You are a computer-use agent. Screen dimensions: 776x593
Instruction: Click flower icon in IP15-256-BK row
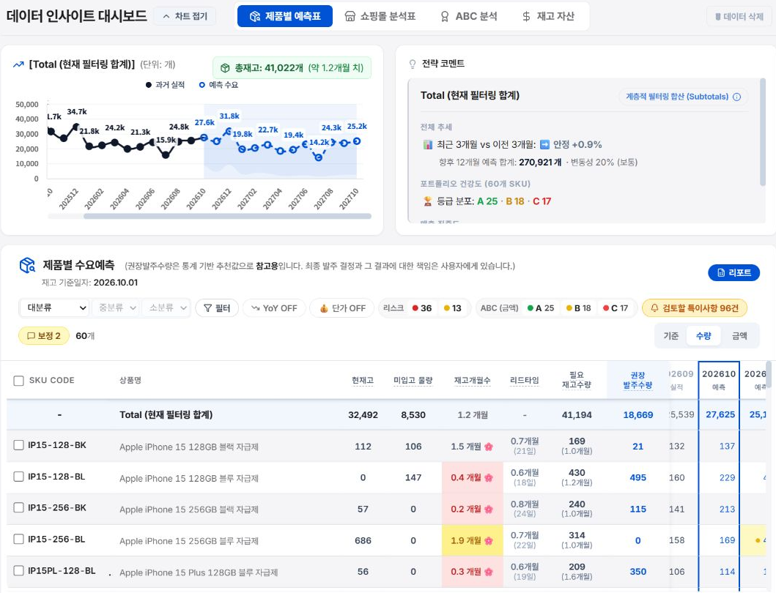[489, 509]
